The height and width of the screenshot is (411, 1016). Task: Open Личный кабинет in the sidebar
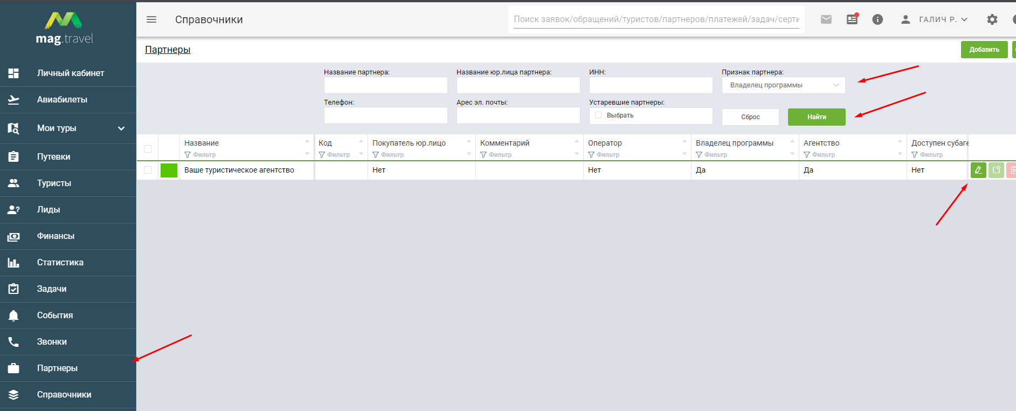tap(68, 73)
